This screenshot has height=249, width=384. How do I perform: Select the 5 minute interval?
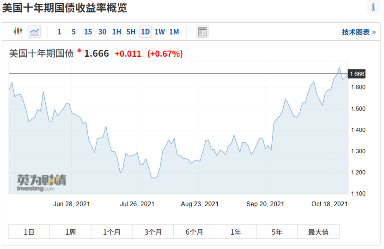tap(73, 32)
